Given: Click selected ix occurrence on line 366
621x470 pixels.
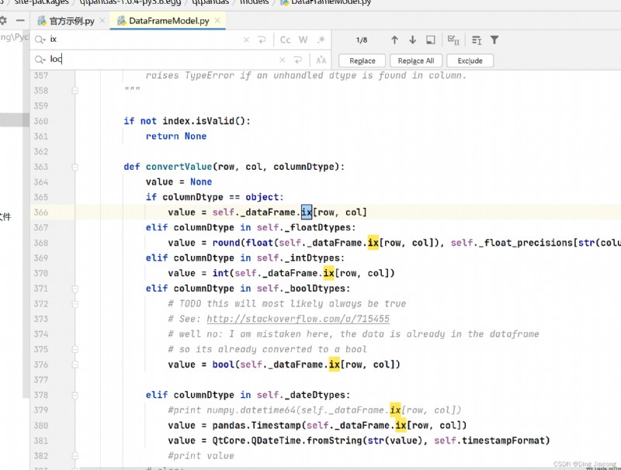Looking at the screenshot, I should [307, 212].
